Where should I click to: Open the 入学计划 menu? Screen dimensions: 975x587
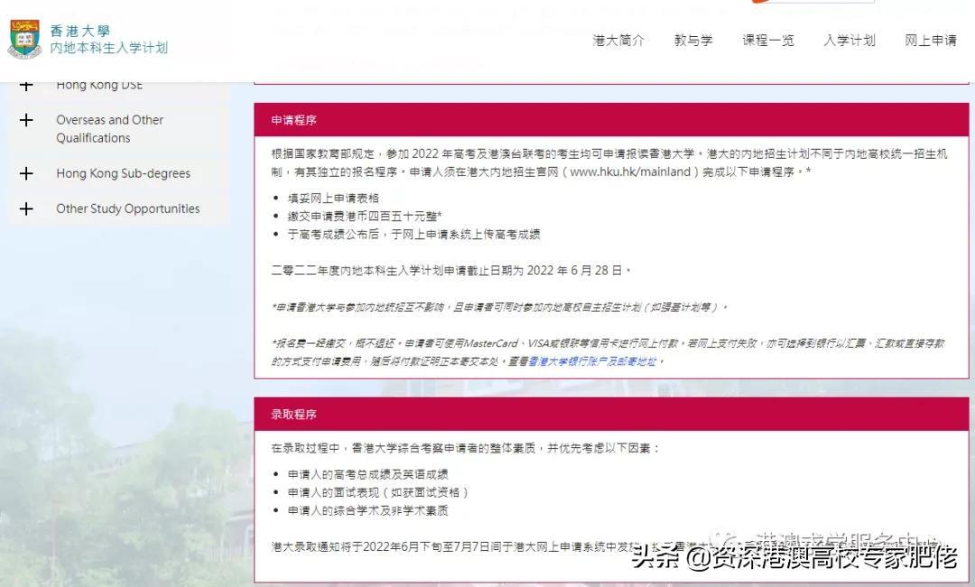(850, 41)
